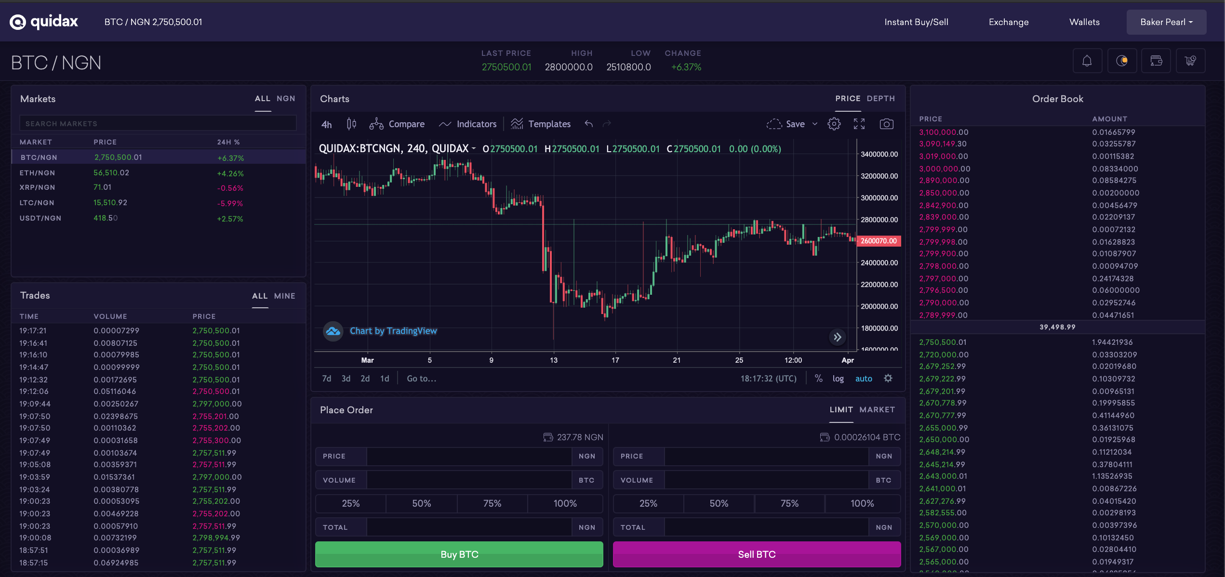The height and width of the screenshot is (577, 1225).
Task: Click the green Buy BTC button
Action: coord(459,554)
